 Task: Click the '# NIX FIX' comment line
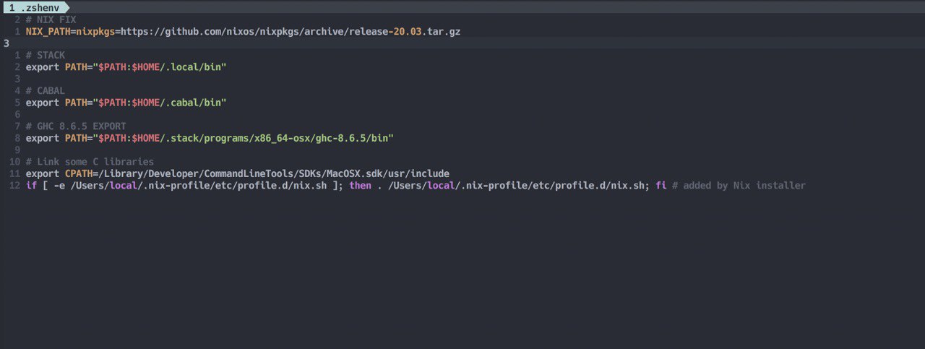[51, 20]
